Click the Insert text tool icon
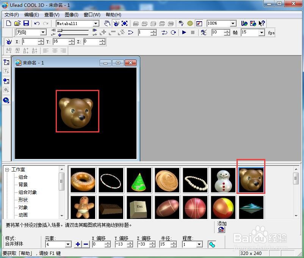The height and width of the screenshot is (258, 304). 6,62
